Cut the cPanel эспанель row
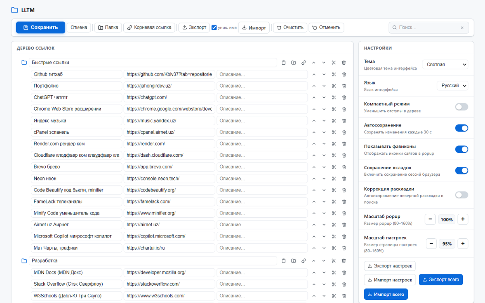This screenshot has width=485, height=303. tap(334, 132)
